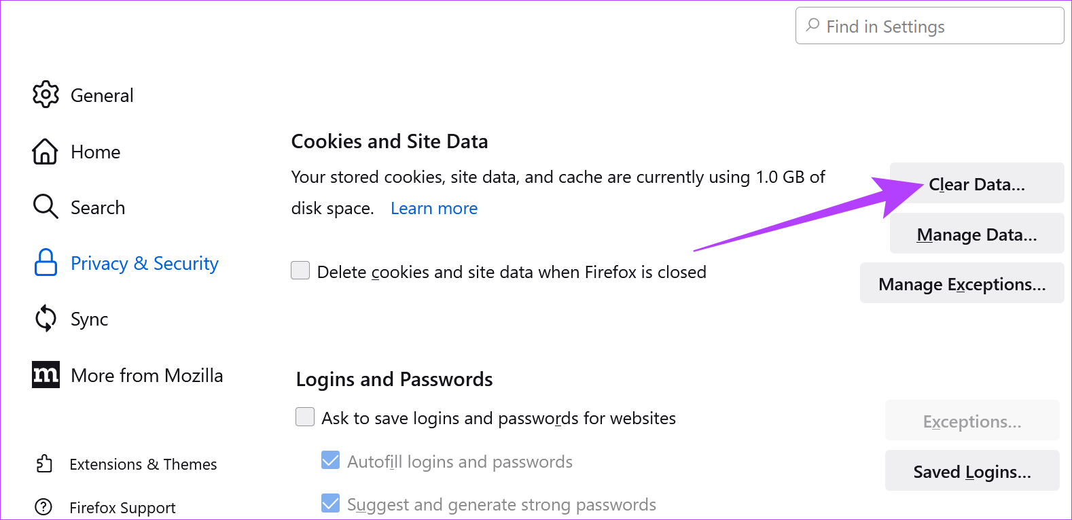Viewport: 1072px width, 520px height.
Task: Uncheck Autofill logins and passwords
Action: coord(330,460)
